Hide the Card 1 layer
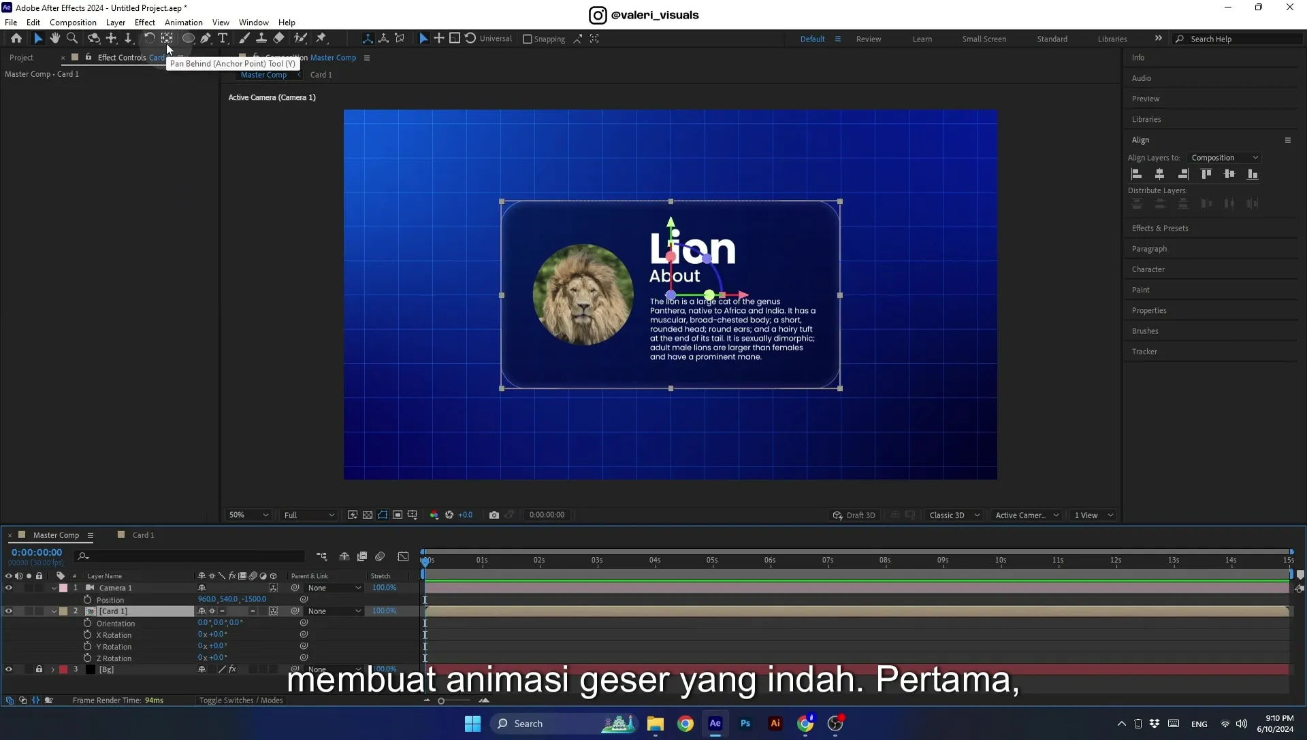Screen dimensions: 1307x740 9,611
